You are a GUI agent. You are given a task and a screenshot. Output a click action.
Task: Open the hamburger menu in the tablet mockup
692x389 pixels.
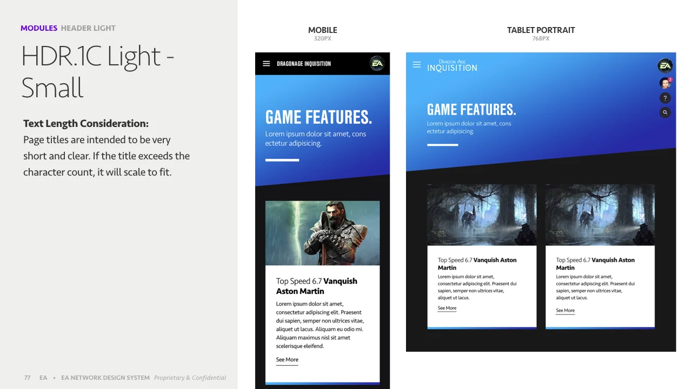[416, 65]
